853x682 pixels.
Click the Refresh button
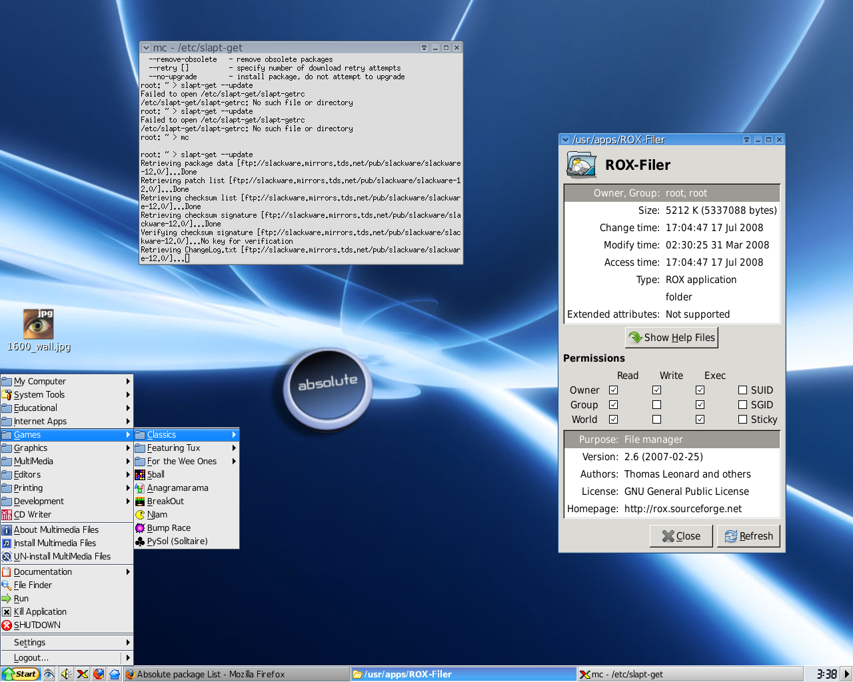pos(749,536)
